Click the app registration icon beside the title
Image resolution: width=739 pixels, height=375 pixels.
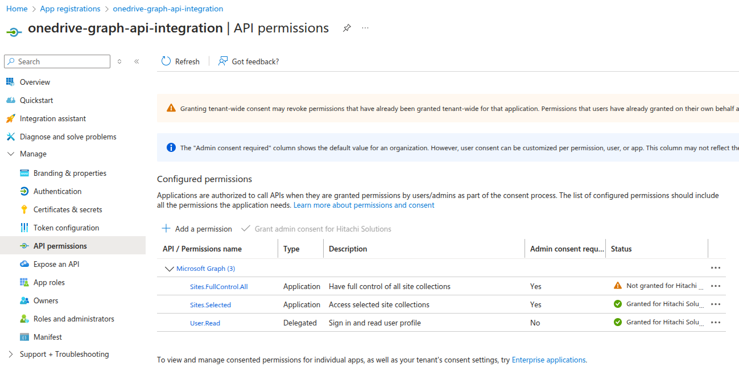14,32
